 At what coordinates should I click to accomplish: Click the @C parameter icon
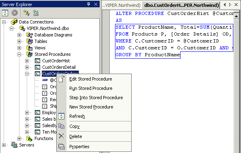(x=45, y=80)
